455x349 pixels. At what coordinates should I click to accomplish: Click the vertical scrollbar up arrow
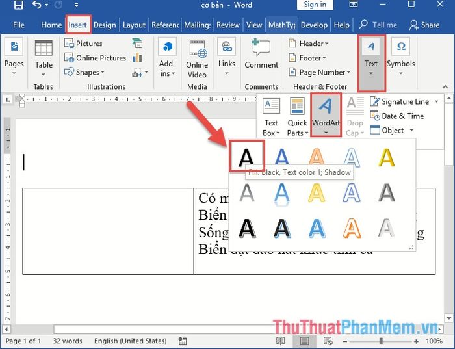pos(449,99)
